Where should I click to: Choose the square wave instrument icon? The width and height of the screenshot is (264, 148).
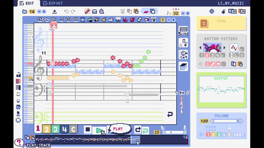(40, 20)
